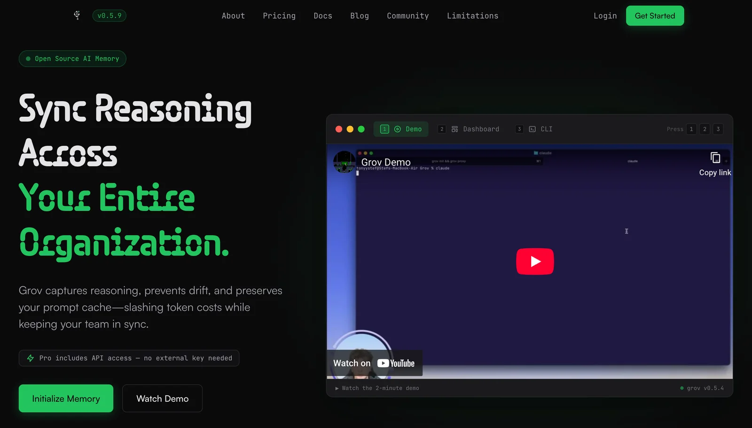Open the About page
Screen dimensions: 752x428
pos(233,16)
